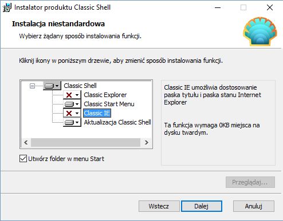Image resolution: width=283 pixels, height=221 pixels.
Task: Open install options icon for Classic IE
Action: pos(72,113)
